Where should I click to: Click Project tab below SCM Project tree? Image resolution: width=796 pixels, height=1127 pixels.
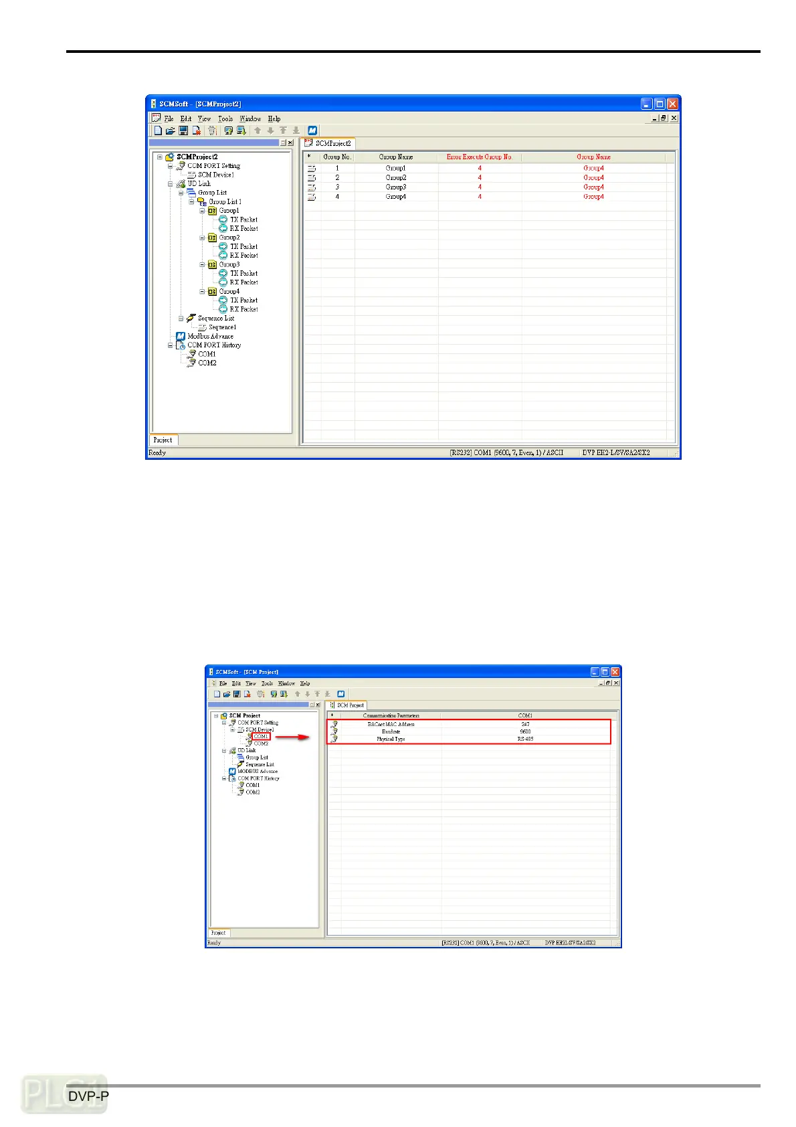pos(219,932)
